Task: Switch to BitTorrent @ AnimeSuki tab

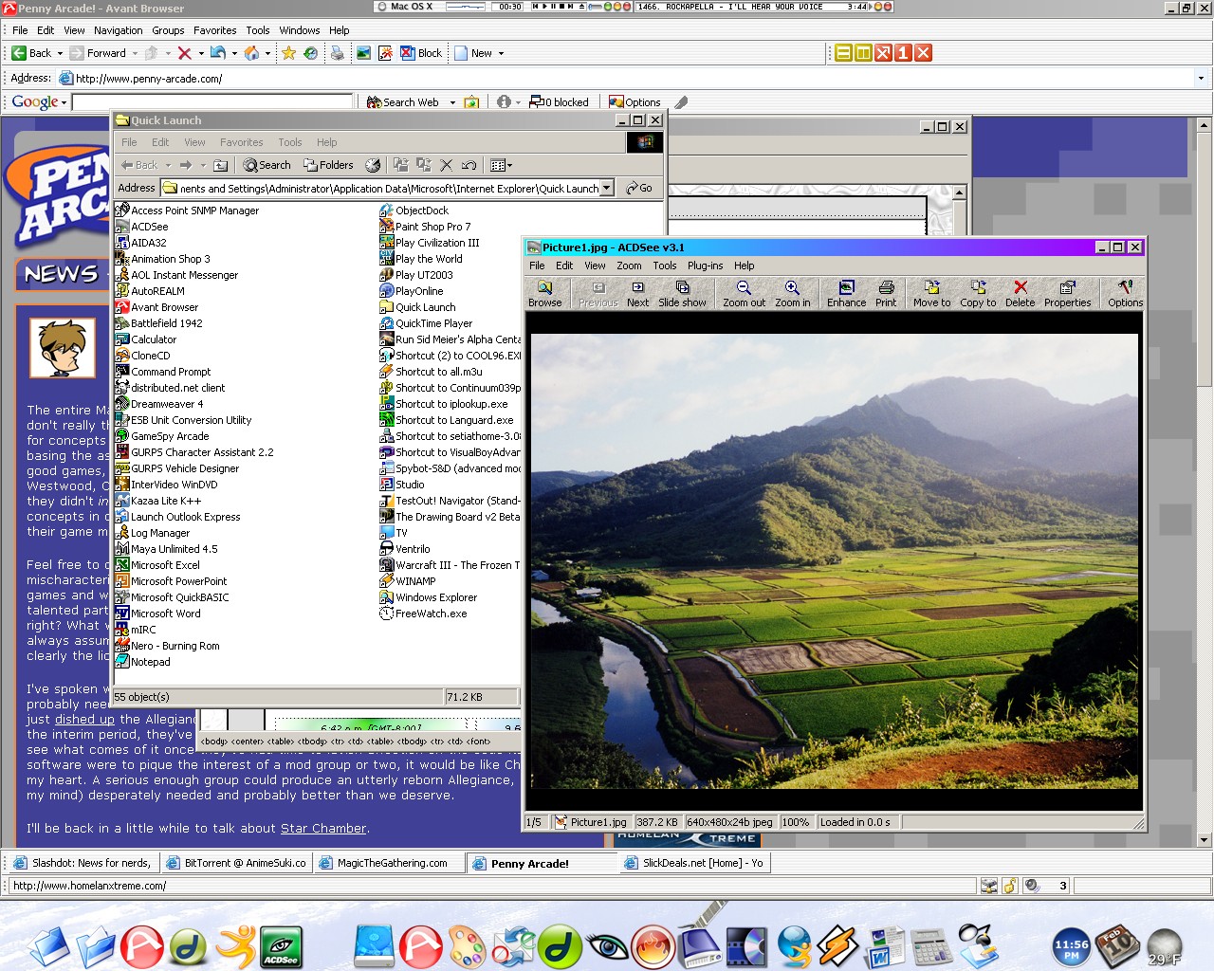Action: pyautogui.click(x=236, y=863)
